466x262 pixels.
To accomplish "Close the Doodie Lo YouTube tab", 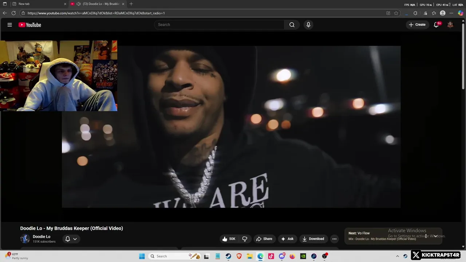I will [123, 4].
